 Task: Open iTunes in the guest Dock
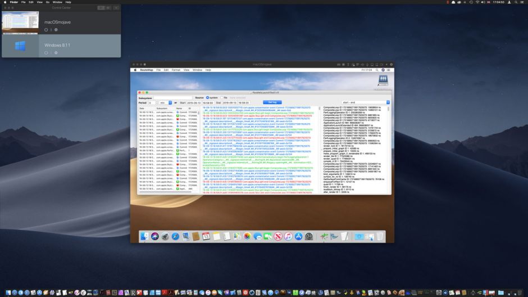pos(288,237)
